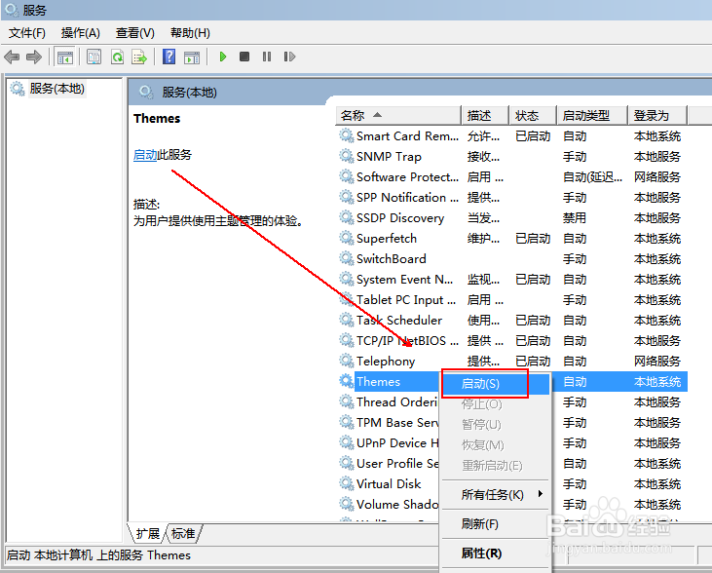Select the Smart Card Rem... service row
This screenshot has height=573, width=712.
[x=512, y=136]
